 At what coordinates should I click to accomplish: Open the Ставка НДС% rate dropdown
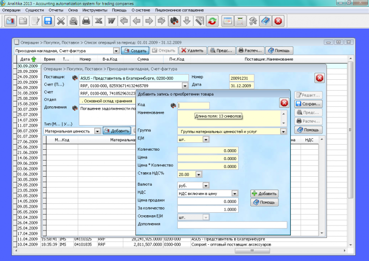pos(199,174)
